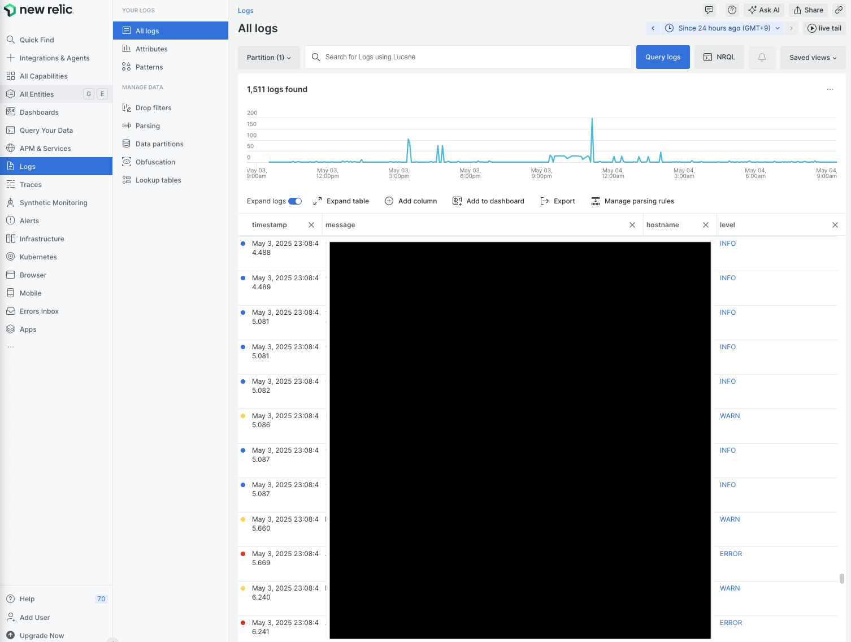Select the Dashboards sidebar icon

coord(39,112)
